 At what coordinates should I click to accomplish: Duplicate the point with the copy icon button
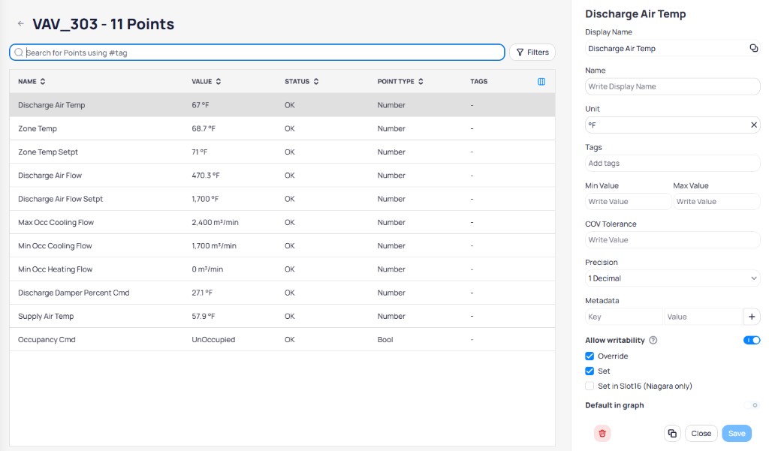672,433
